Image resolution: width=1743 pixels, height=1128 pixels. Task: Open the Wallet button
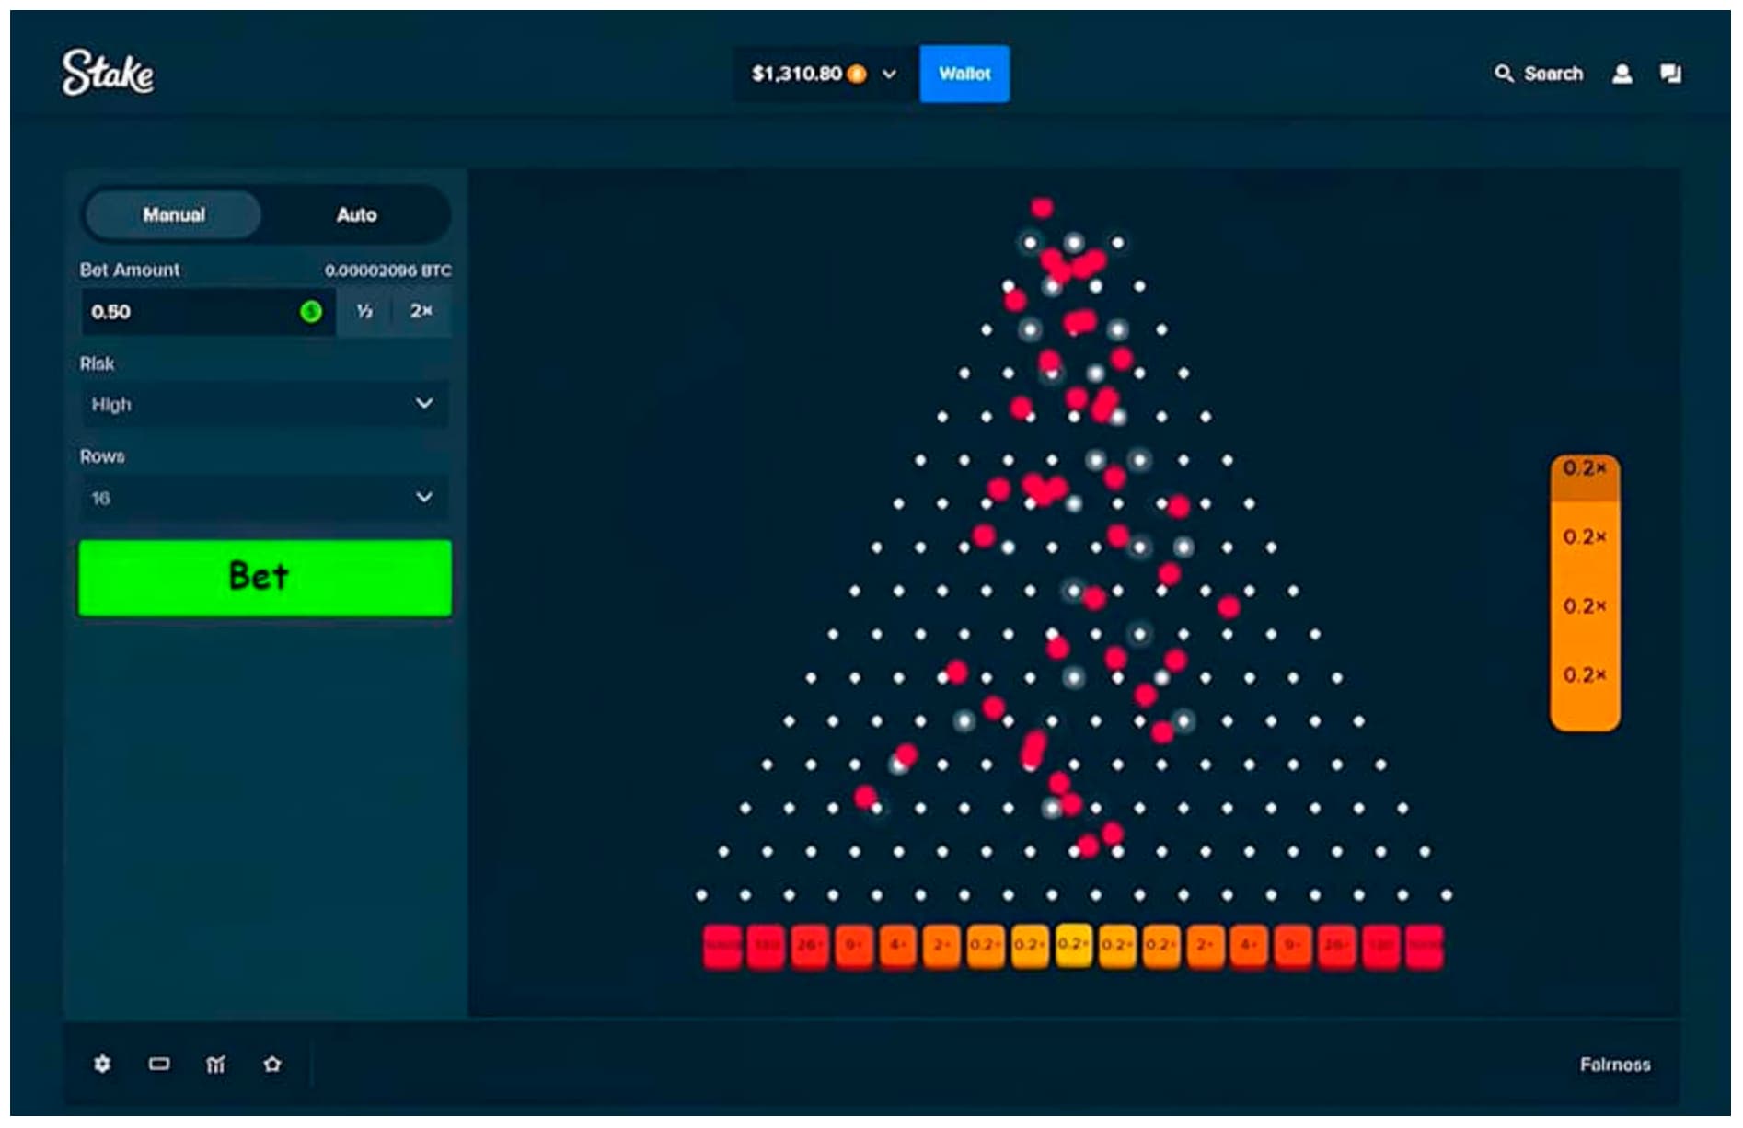[964, 74]
